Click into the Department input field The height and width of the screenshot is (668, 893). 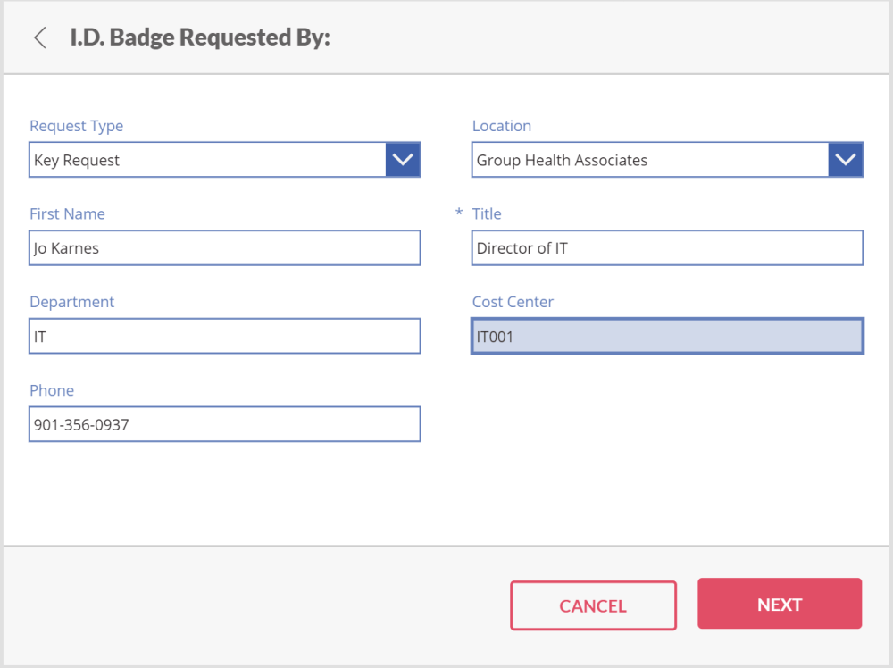click(224, 337)
